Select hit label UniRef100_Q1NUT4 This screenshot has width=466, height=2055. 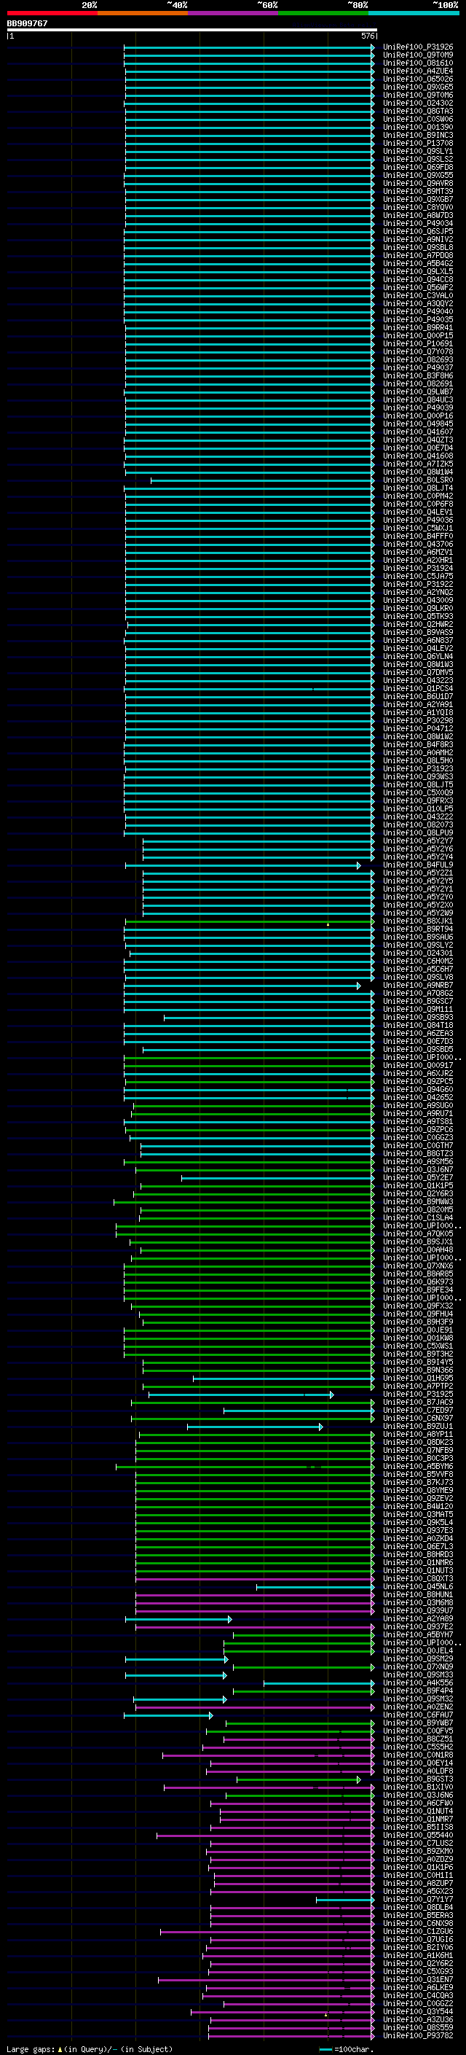coord(418,1811)
